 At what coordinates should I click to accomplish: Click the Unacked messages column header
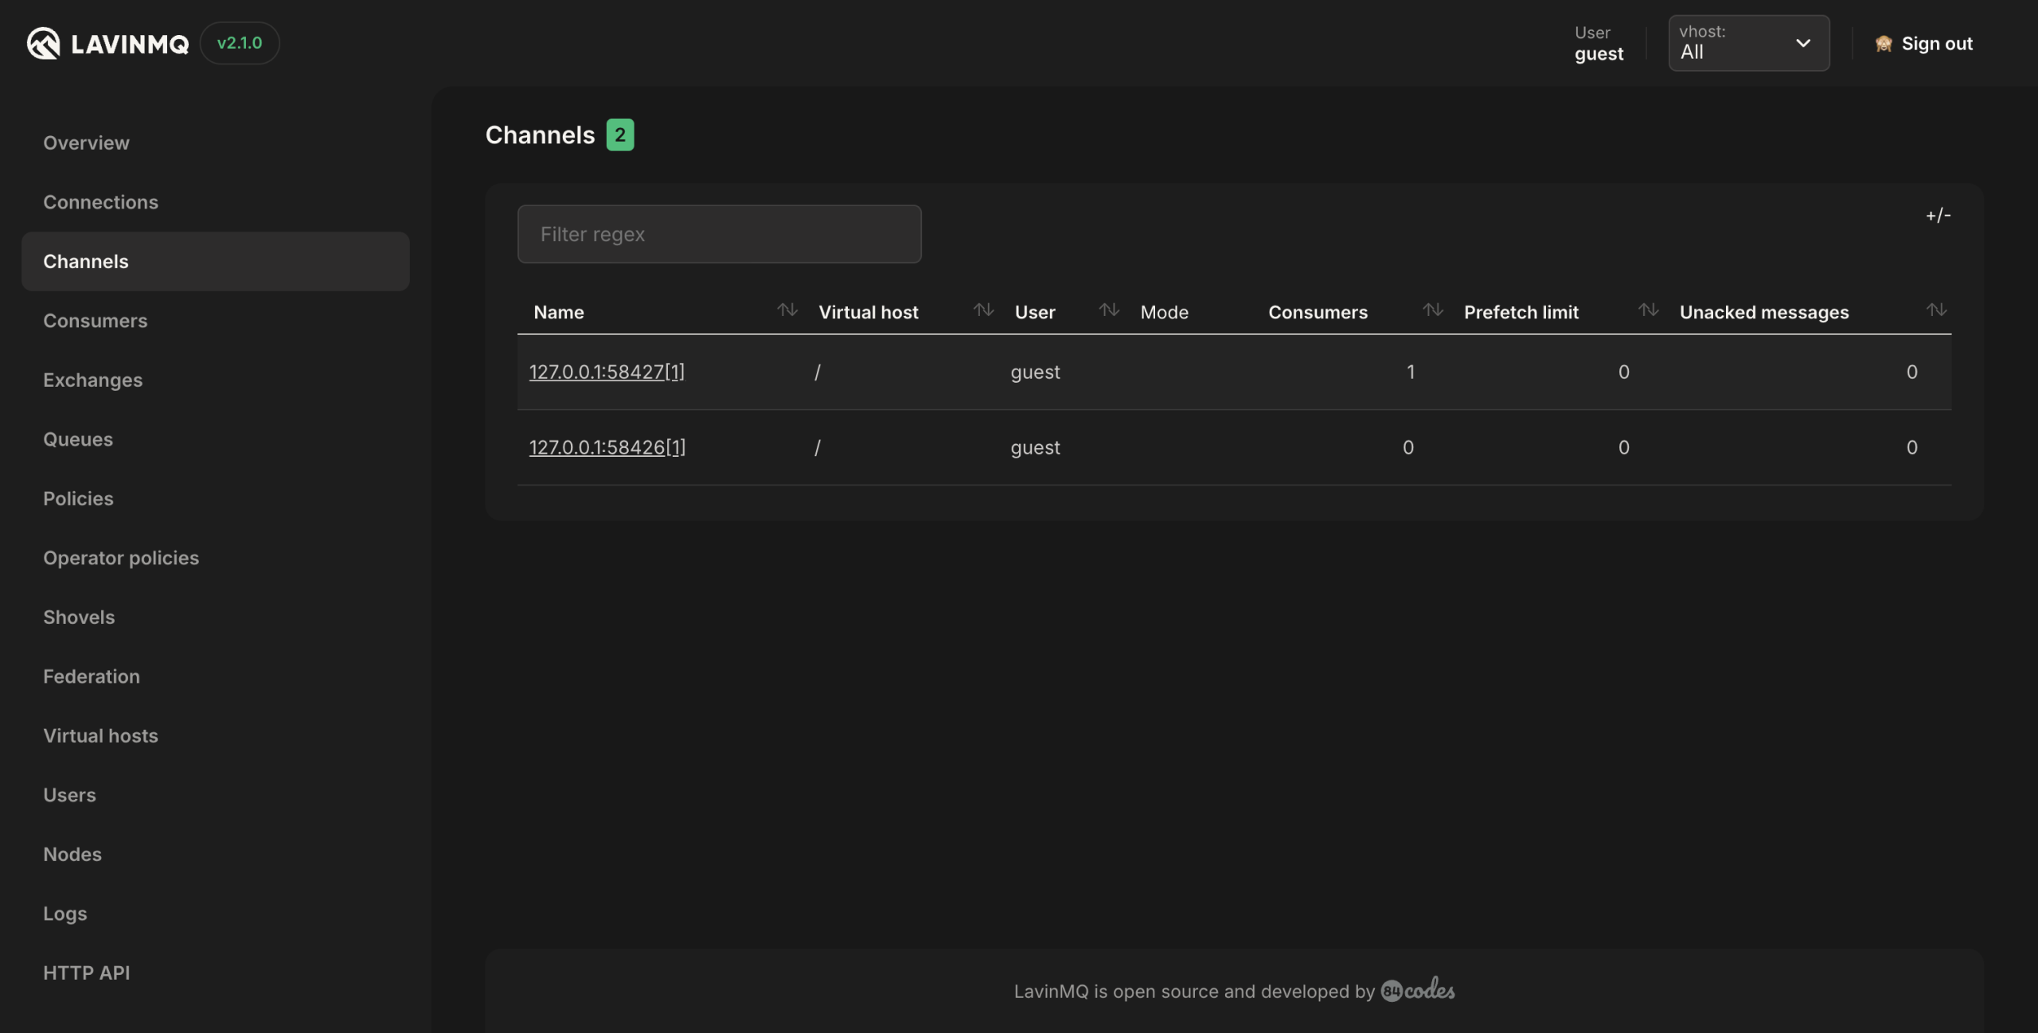click(x=1763, y=312)
